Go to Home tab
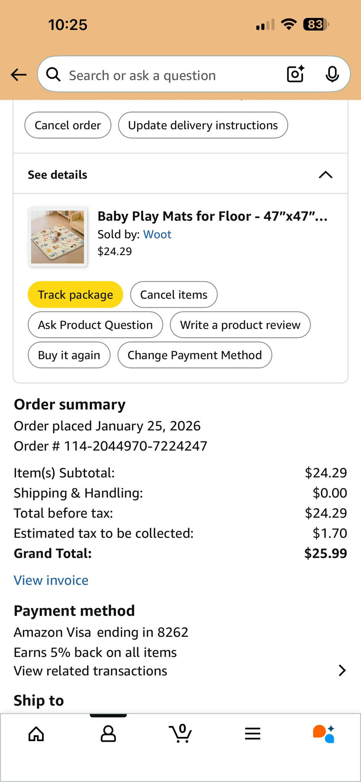This screenshot has width=361, height=782. (36, 734)
